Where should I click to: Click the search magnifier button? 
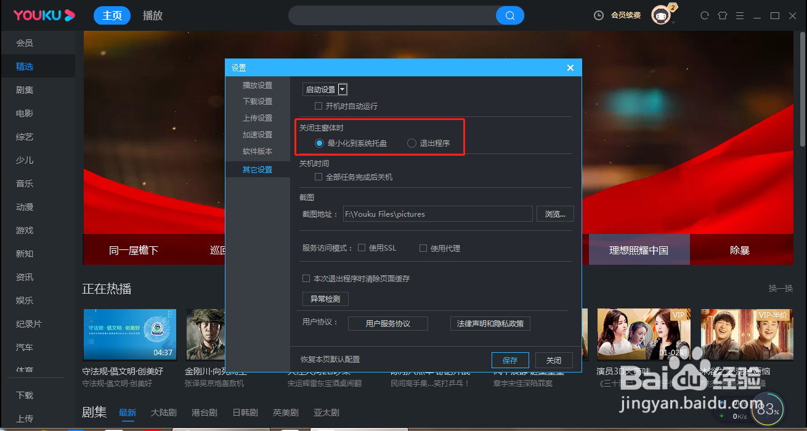pyautogui.click(x=510, y=15)
